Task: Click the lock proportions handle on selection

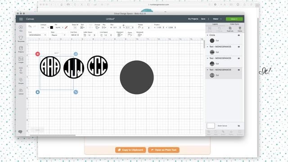Action: click(38, 92)
